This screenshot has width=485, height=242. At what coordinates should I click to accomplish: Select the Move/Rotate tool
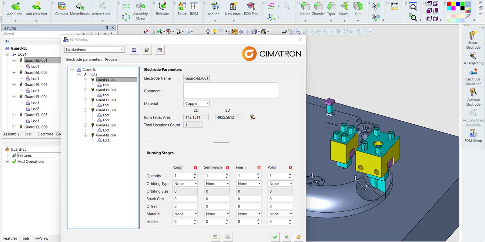(80, 7)
